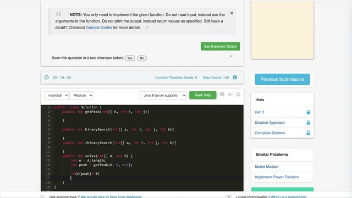
Task: Answer Yes to real interview question
Action: pyautogui.click(x=130, y=58)
